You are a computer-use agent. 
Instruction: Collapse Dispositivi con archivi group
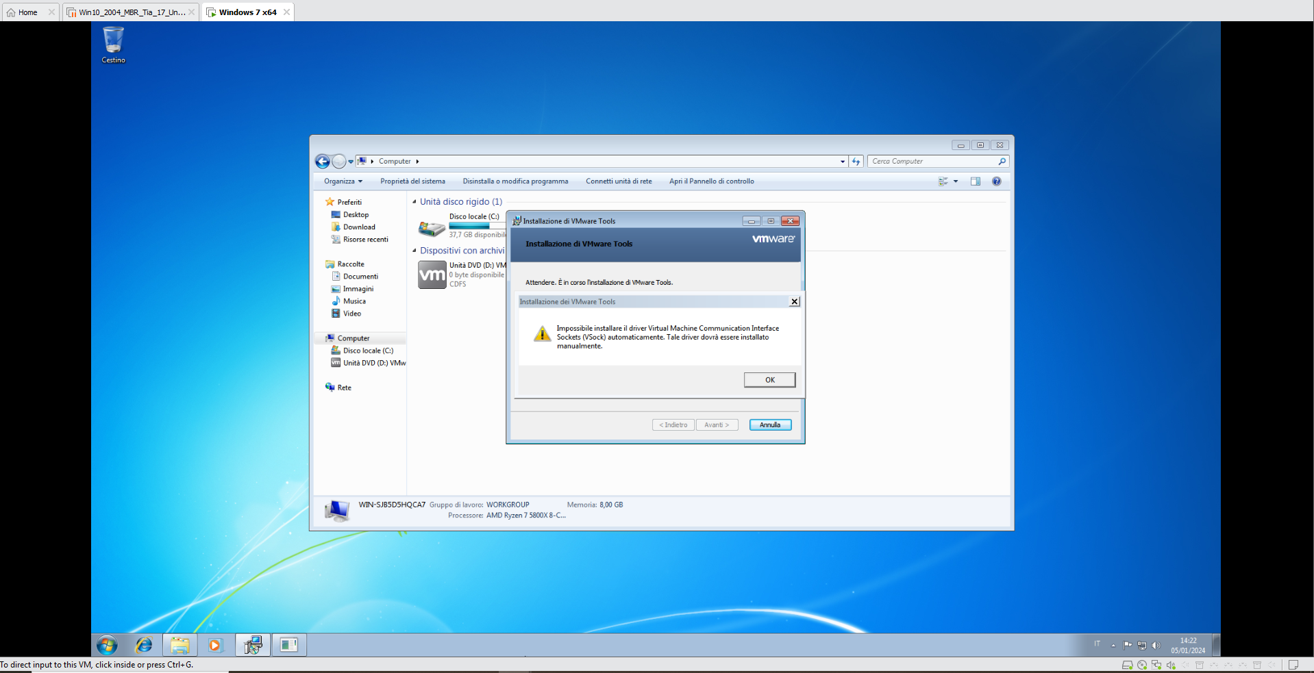[414, 251]
